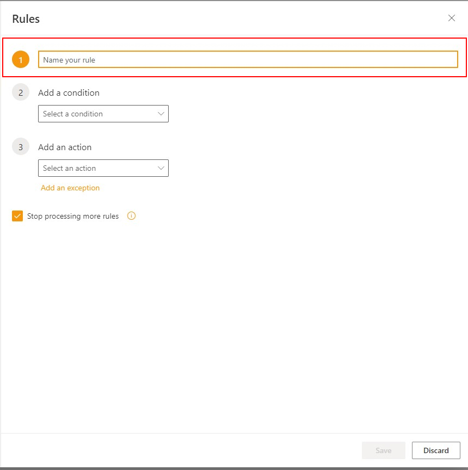Focus the Name your rule field
Screen dimensions: 468x470
[x=248, y=60]
